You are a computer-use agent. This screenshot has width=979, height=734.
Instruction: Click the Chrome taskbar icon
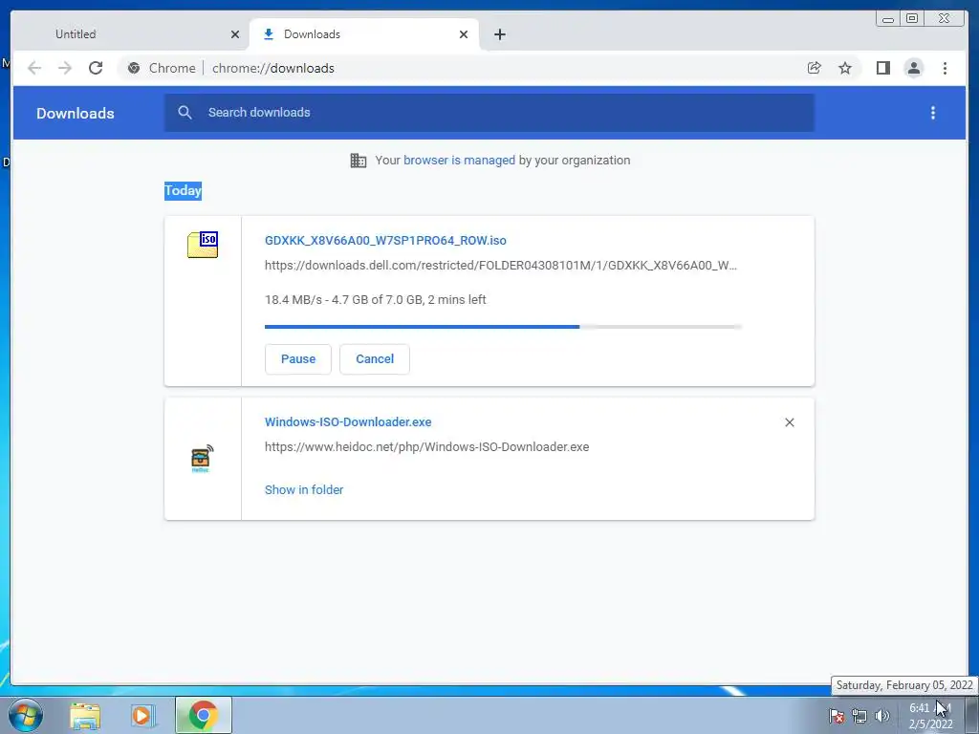pyautogui.click(x=204, y=715)
